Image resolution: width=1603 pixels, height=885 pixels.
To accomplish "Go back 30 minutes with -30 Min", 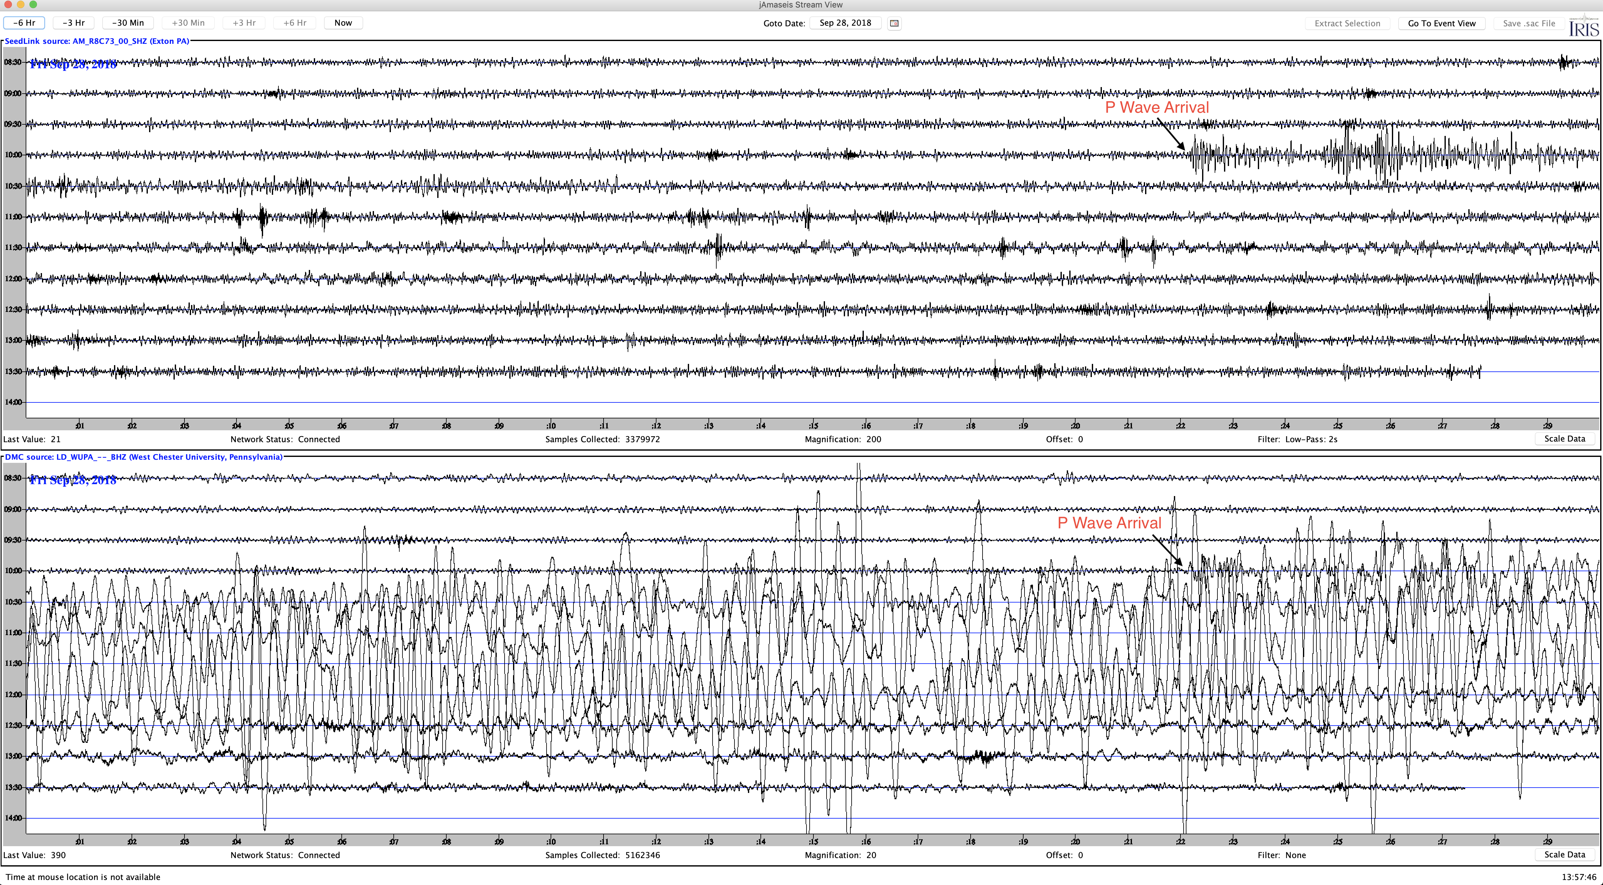I will 127,23.
